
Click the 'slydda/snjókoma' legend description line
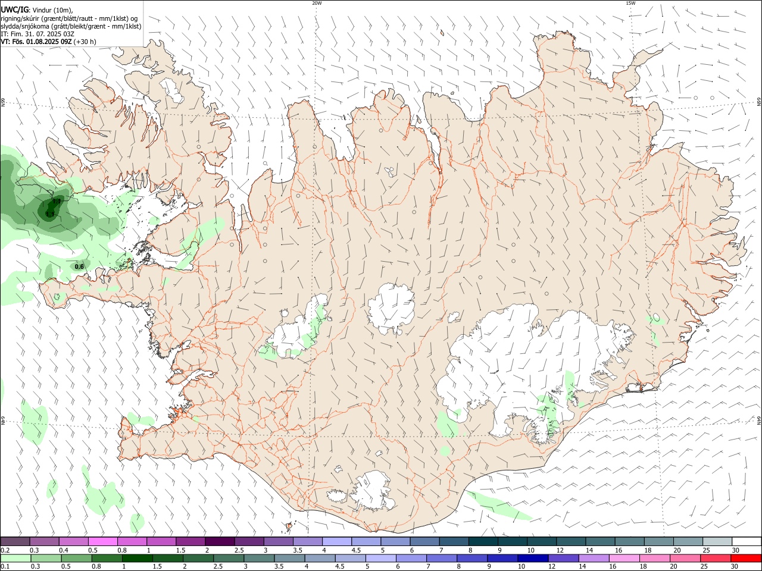point(71,26)
